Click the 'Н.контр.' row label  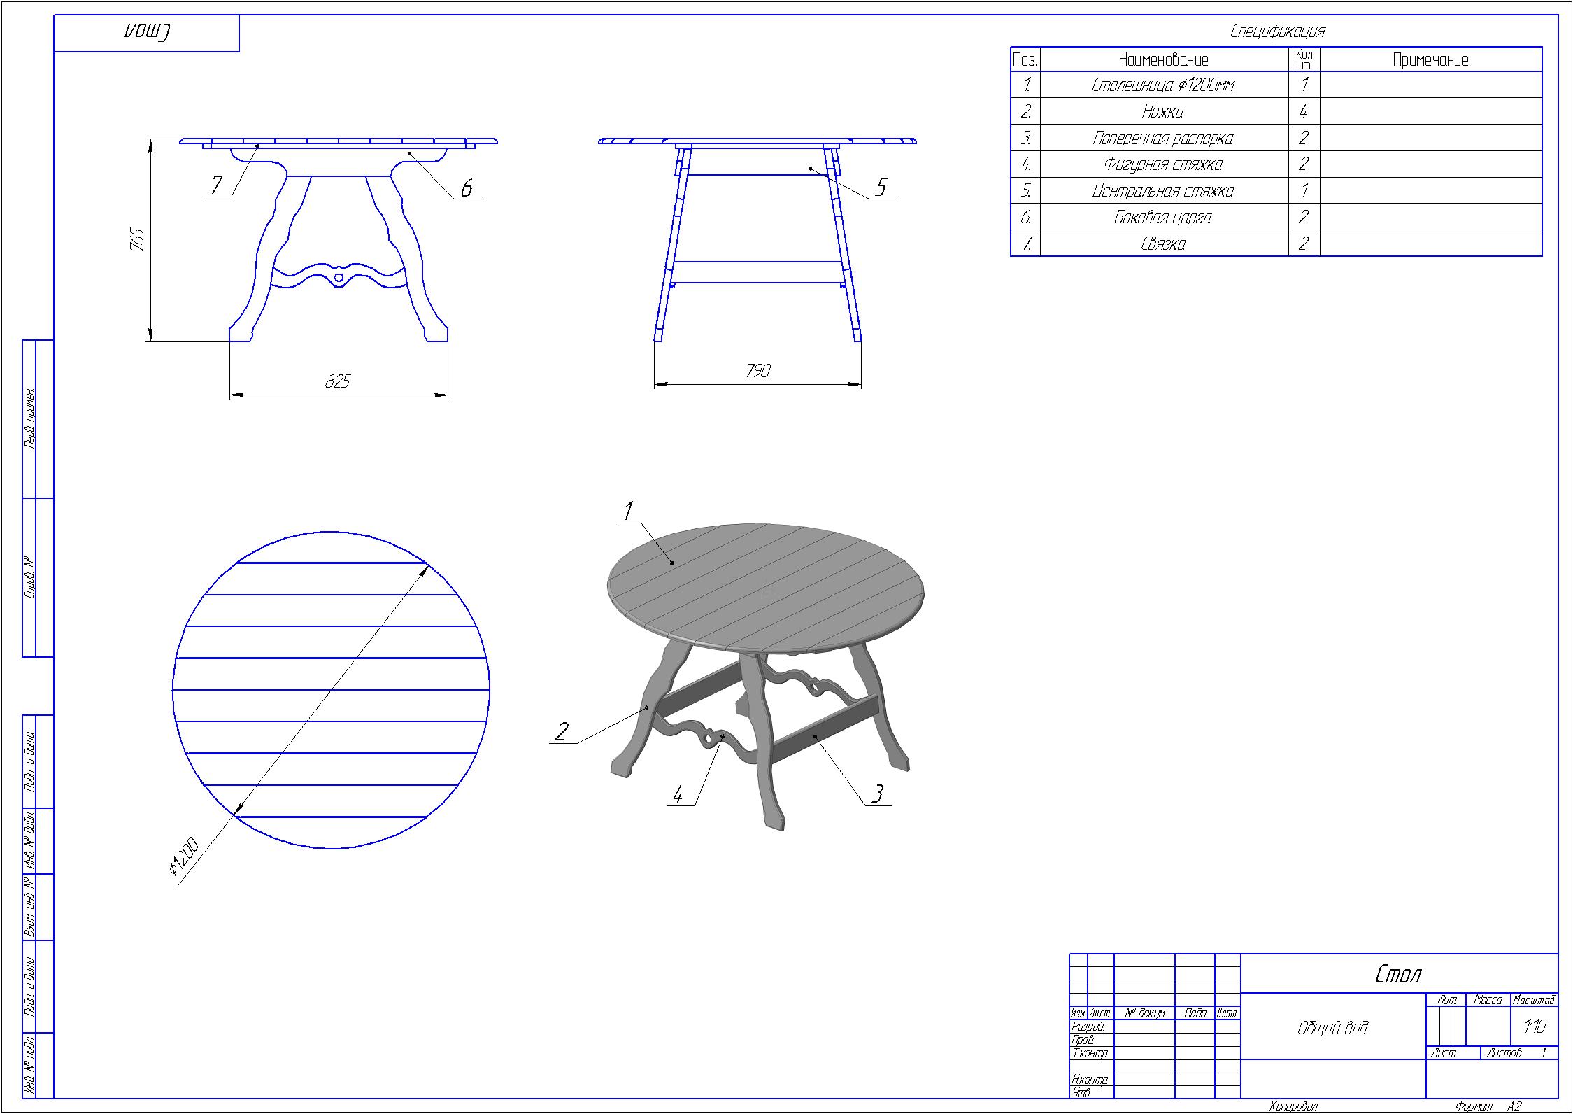tap(1090, 1080)
